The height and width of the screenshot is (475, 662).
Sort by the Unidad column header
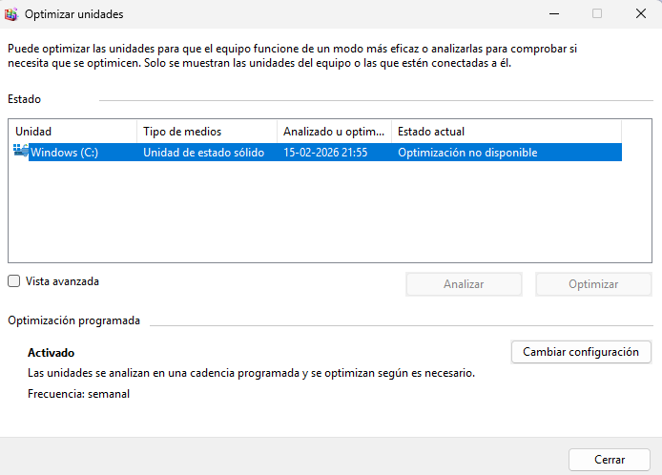(x=72, y=132)
